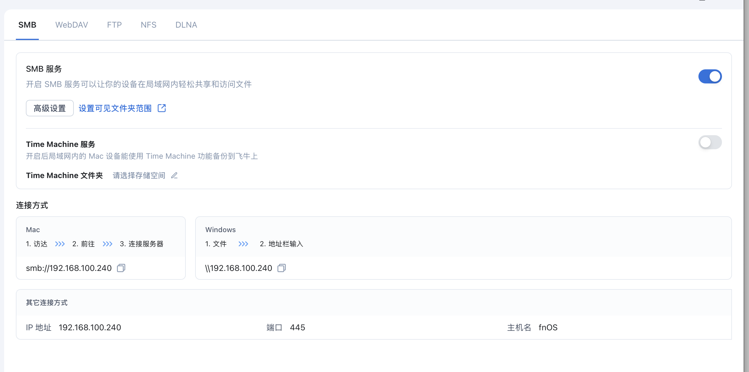Copy the \\192.168.100.240 Windows address

[282, 268]
